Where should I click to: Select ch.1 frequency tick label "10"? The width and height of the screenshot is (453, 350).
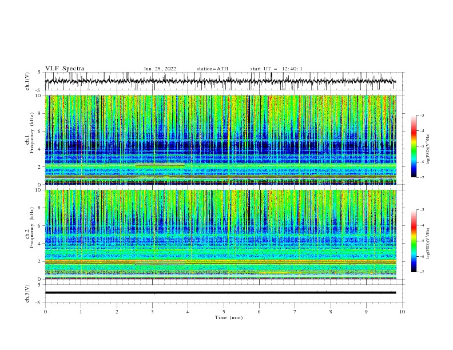point(38,96)
